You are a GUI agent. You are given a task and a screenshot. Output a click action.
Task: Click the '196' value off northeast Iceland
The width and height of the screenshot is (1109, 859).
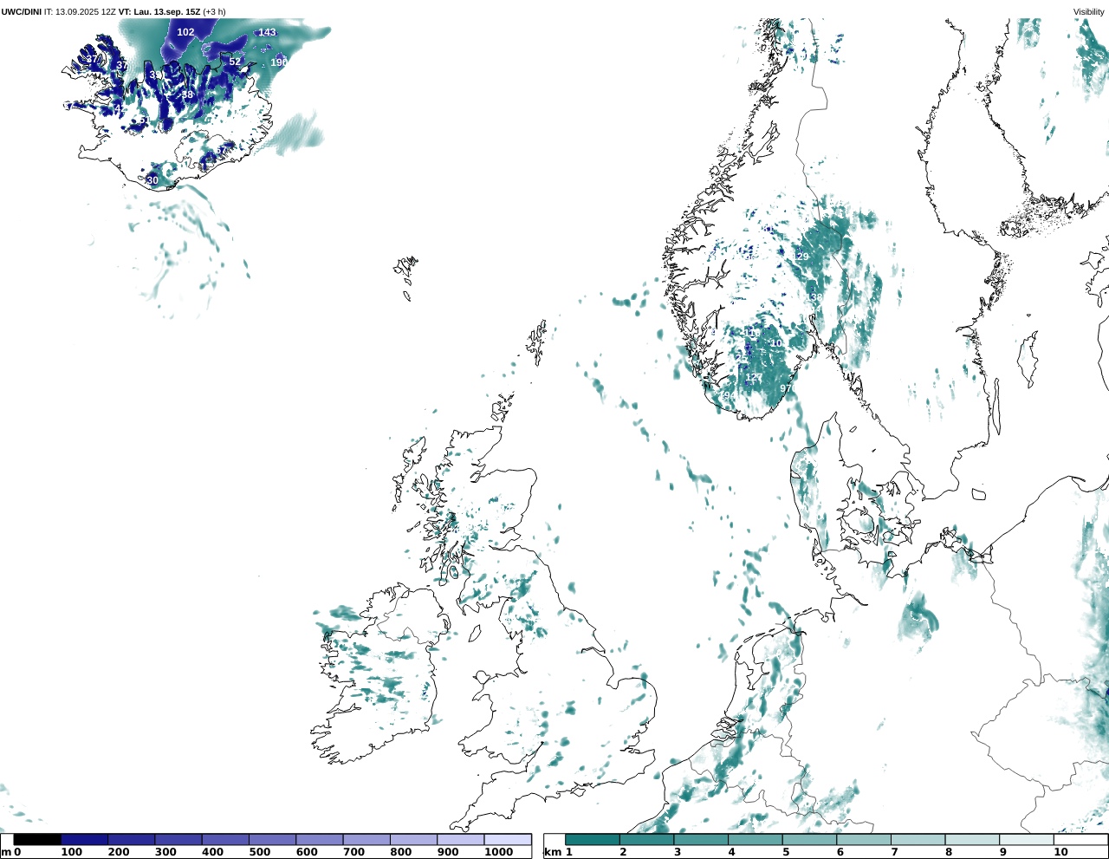(x=279, y=62)
